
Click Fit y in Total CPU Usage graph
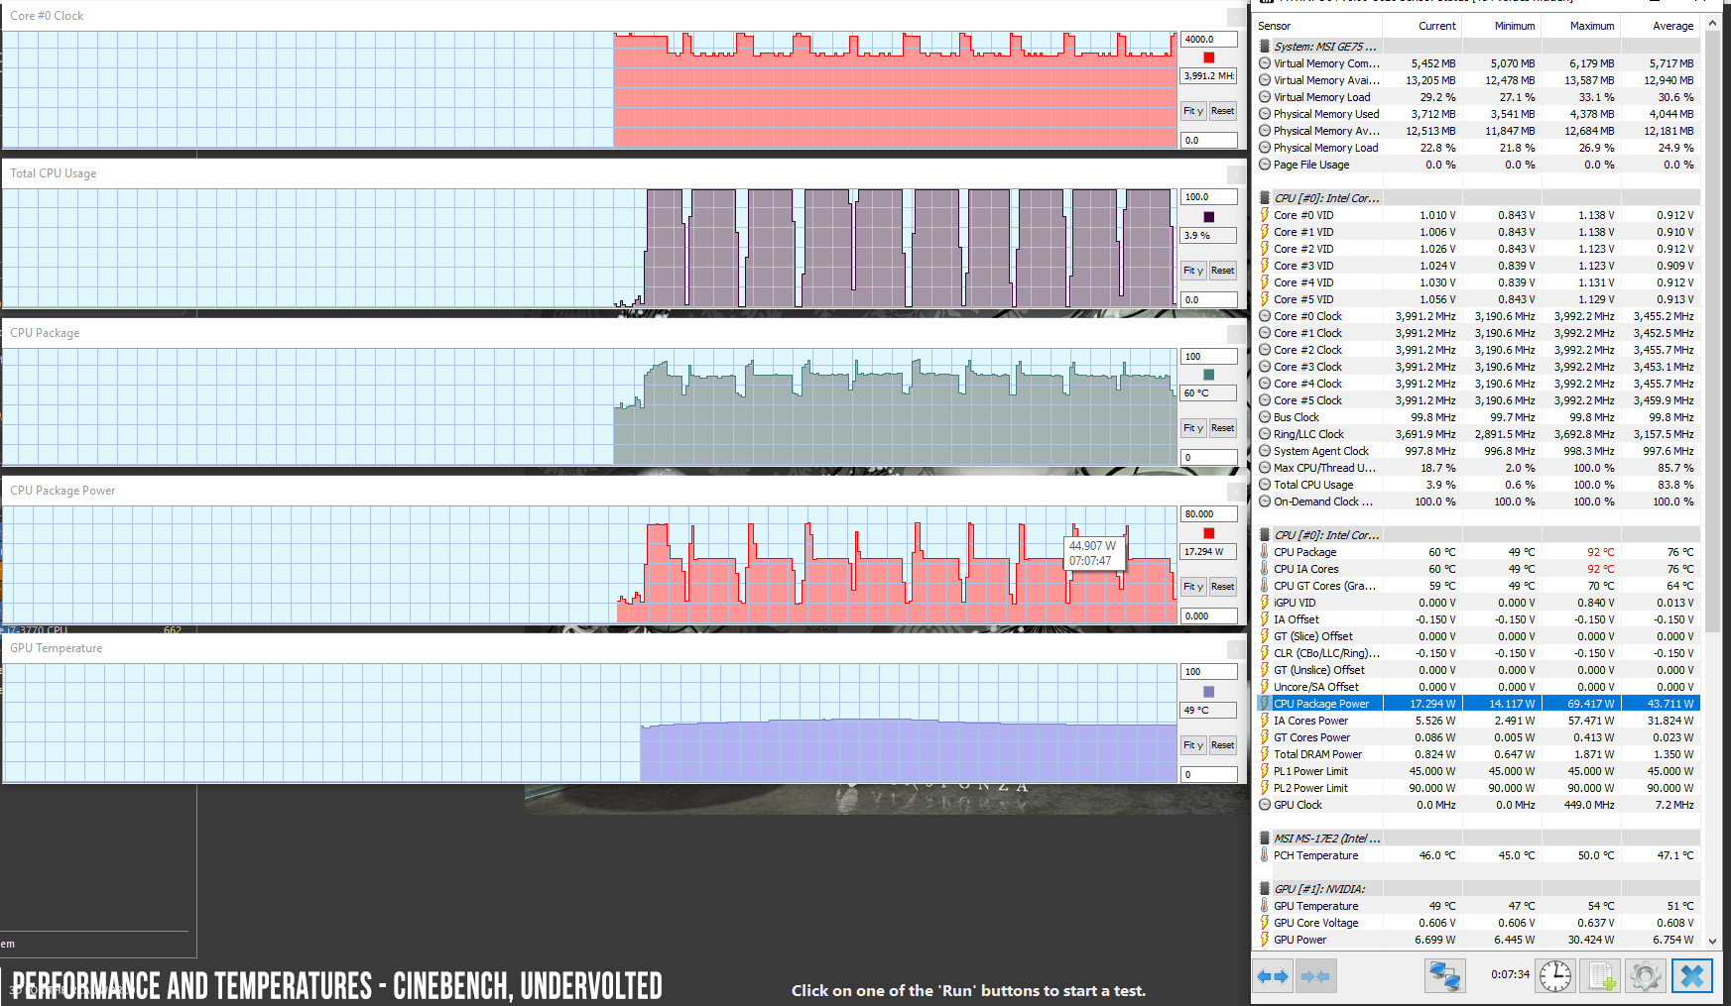click(x=1193, y=270)
